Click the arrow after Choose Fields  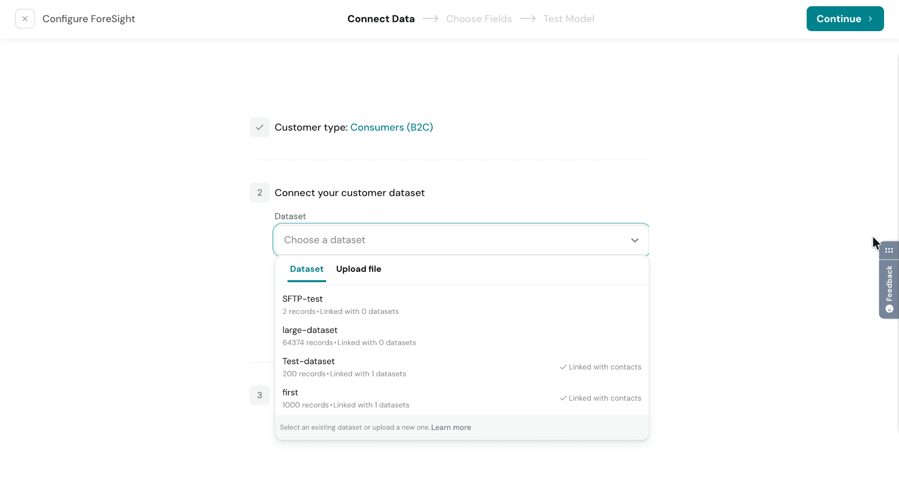528,18
